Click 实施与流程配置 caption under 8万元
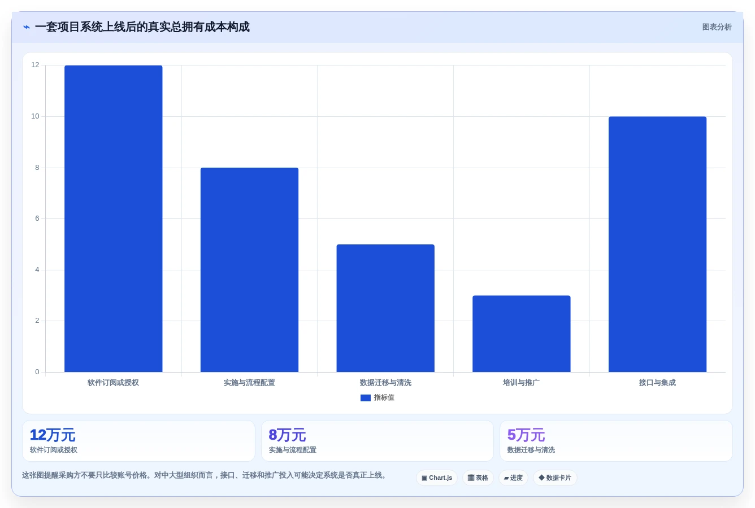The width and height of the screenshot is (755, 508). click(293, 450)
